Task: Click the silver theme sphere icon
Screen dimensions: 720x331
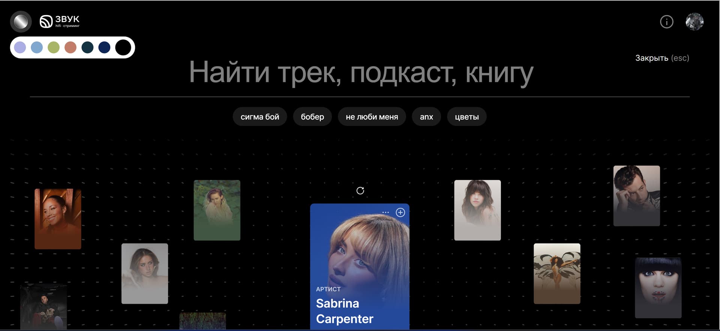Action: 21,21
